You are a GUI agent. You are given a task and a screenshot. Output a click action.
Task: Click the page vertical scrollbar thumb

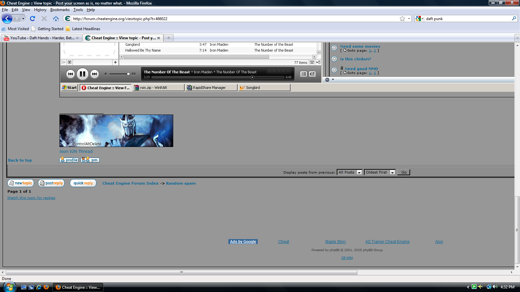[517, 230]
